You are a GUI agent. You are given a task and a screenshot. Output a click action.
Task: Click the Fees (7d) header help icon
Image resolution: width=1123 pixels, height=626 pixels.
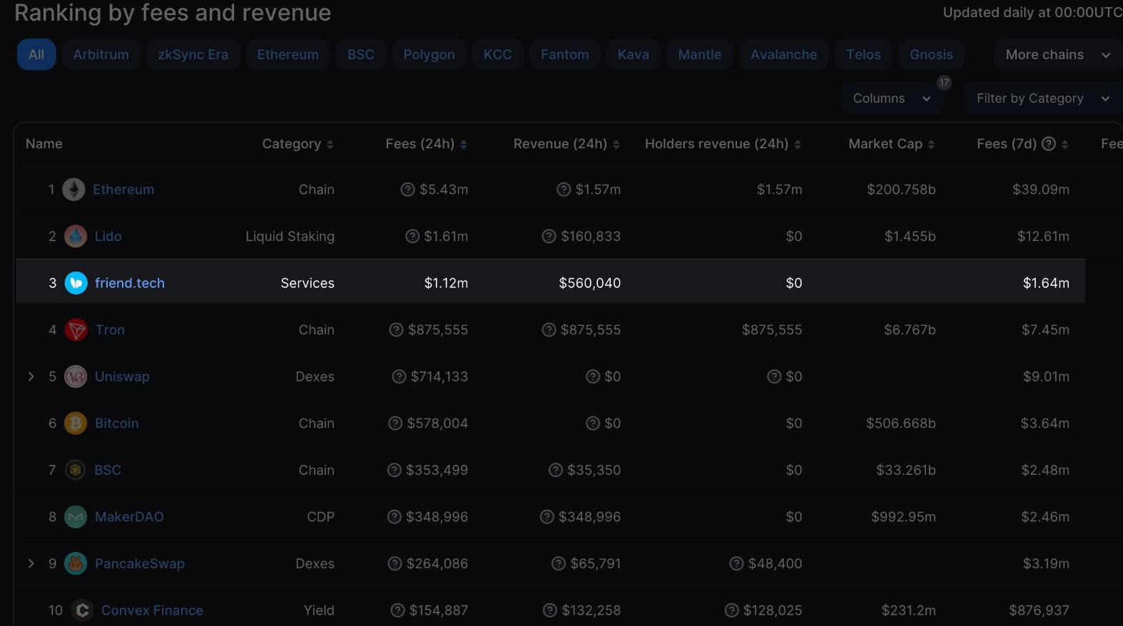click(x=1049, y=144)
